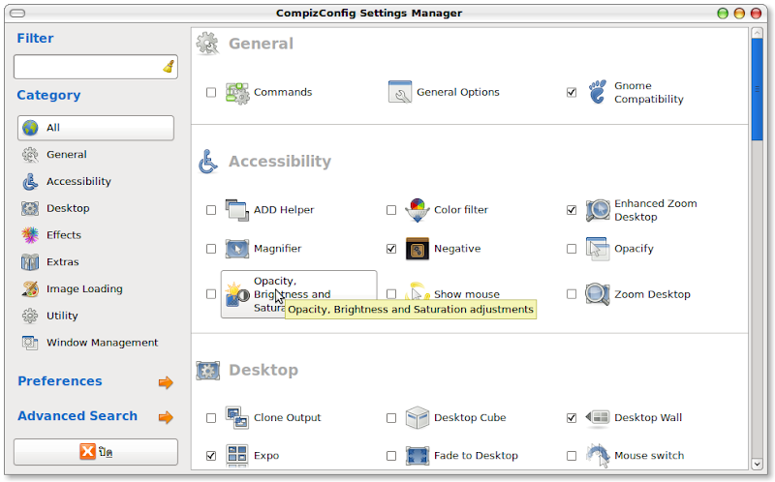Tick the Opacity, Brightness and Saturation checkbox
Screen dimensions: 775x482
point(211,294)
